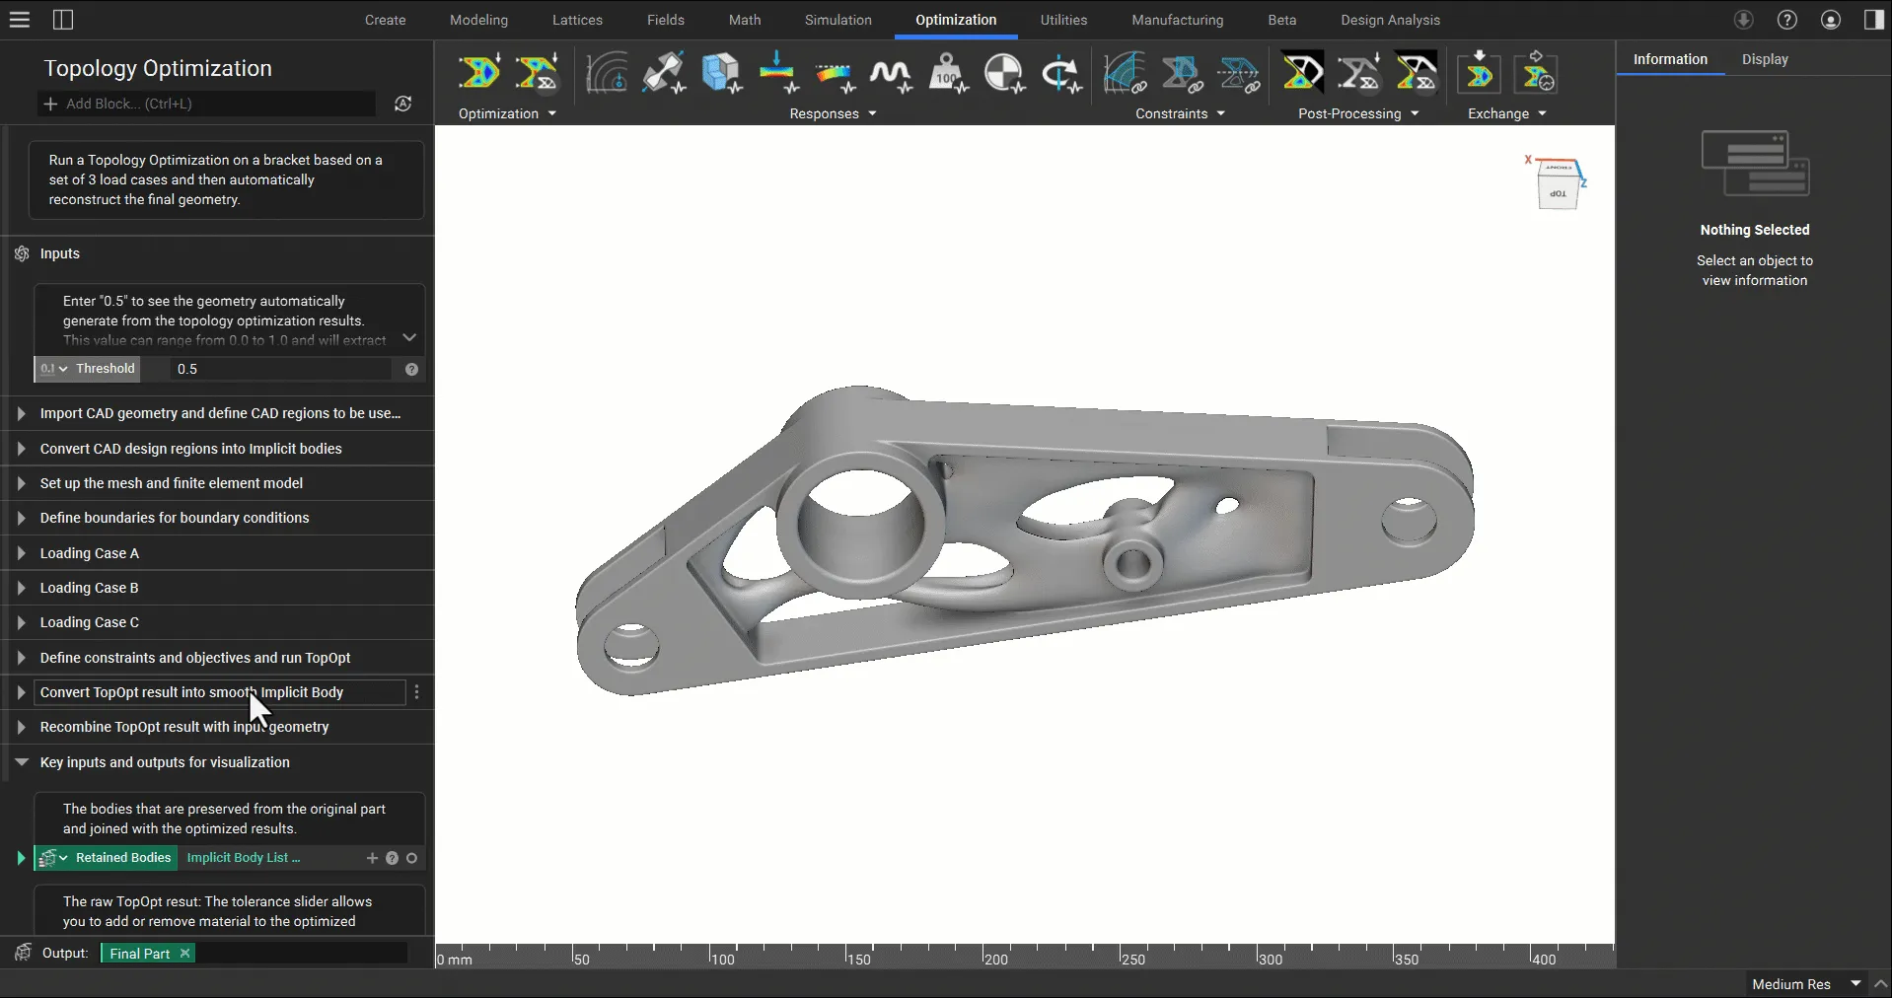Switch to the Display panel tab
The image size is (1892, 998).
1765,59
